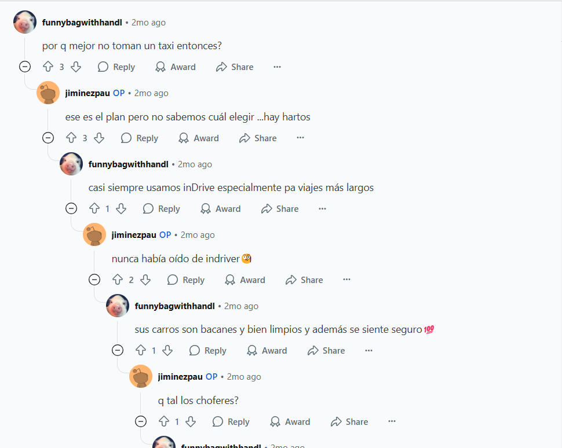
Task: Award the "sus carros son bacanes" comment
Action: [267, 351]
